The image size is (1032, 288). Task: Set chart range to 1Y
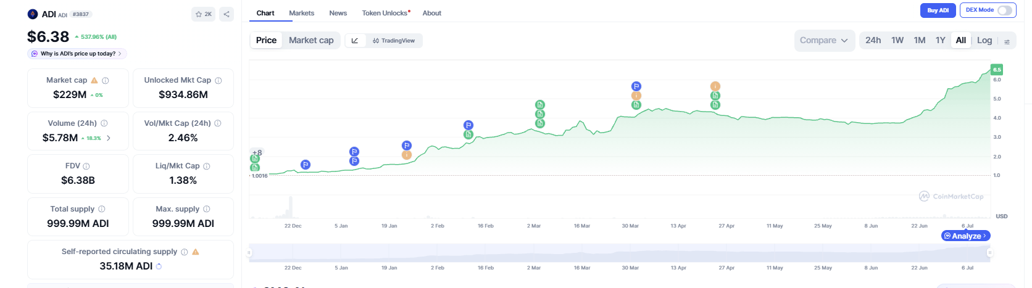tap(940, 40)
